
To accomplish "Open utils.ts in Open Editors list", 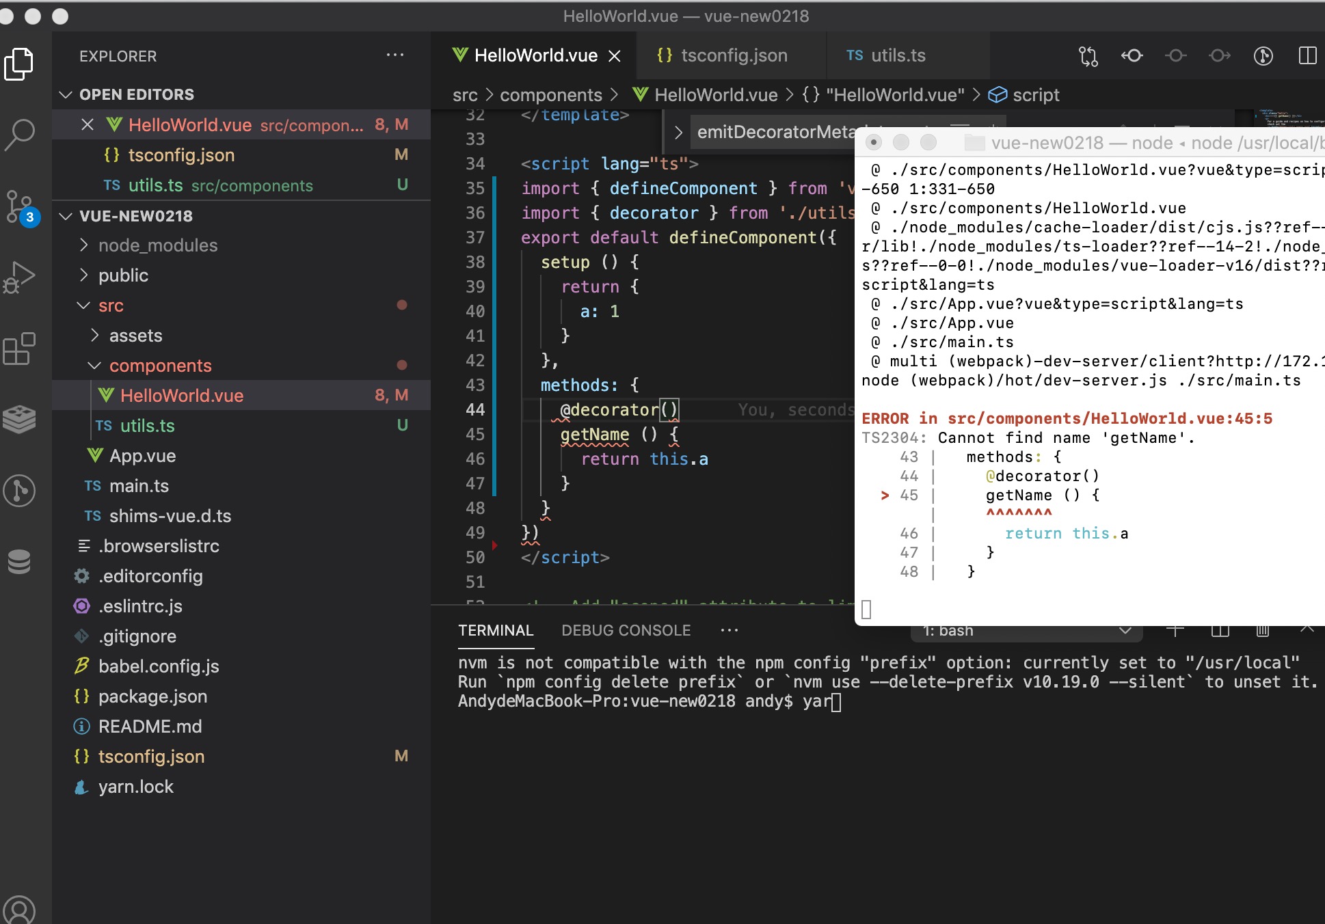I will pyautogui.click(x=241, y=185).
